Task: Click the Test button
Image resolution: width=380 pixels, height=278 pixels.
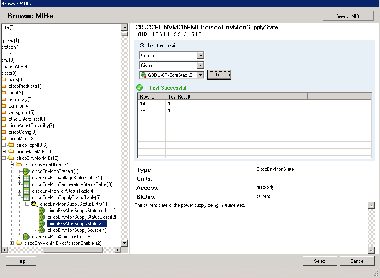Action: (x=219, y=74)
